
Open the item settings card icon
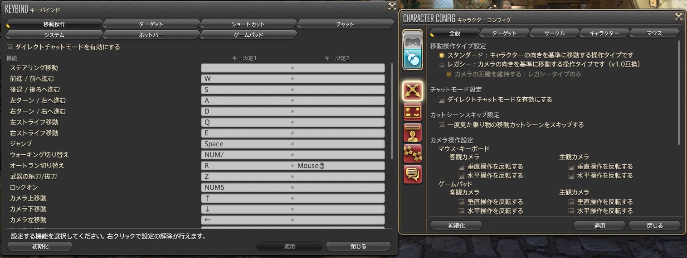[413, 112]
